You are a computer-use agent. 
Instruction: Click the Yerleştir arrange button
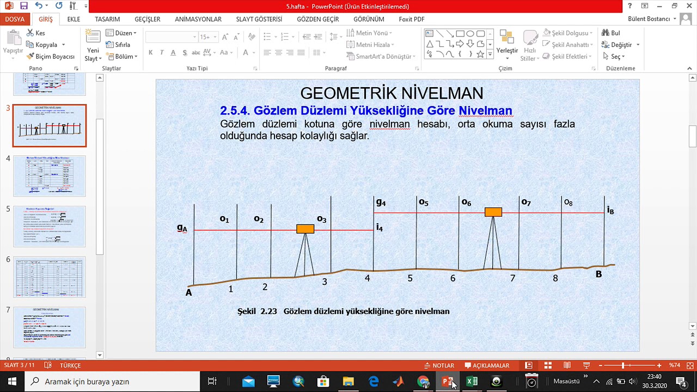tap(507, 44)
